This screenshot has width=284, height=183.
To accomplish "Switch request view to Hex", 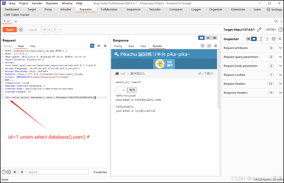I will point(33,46).
